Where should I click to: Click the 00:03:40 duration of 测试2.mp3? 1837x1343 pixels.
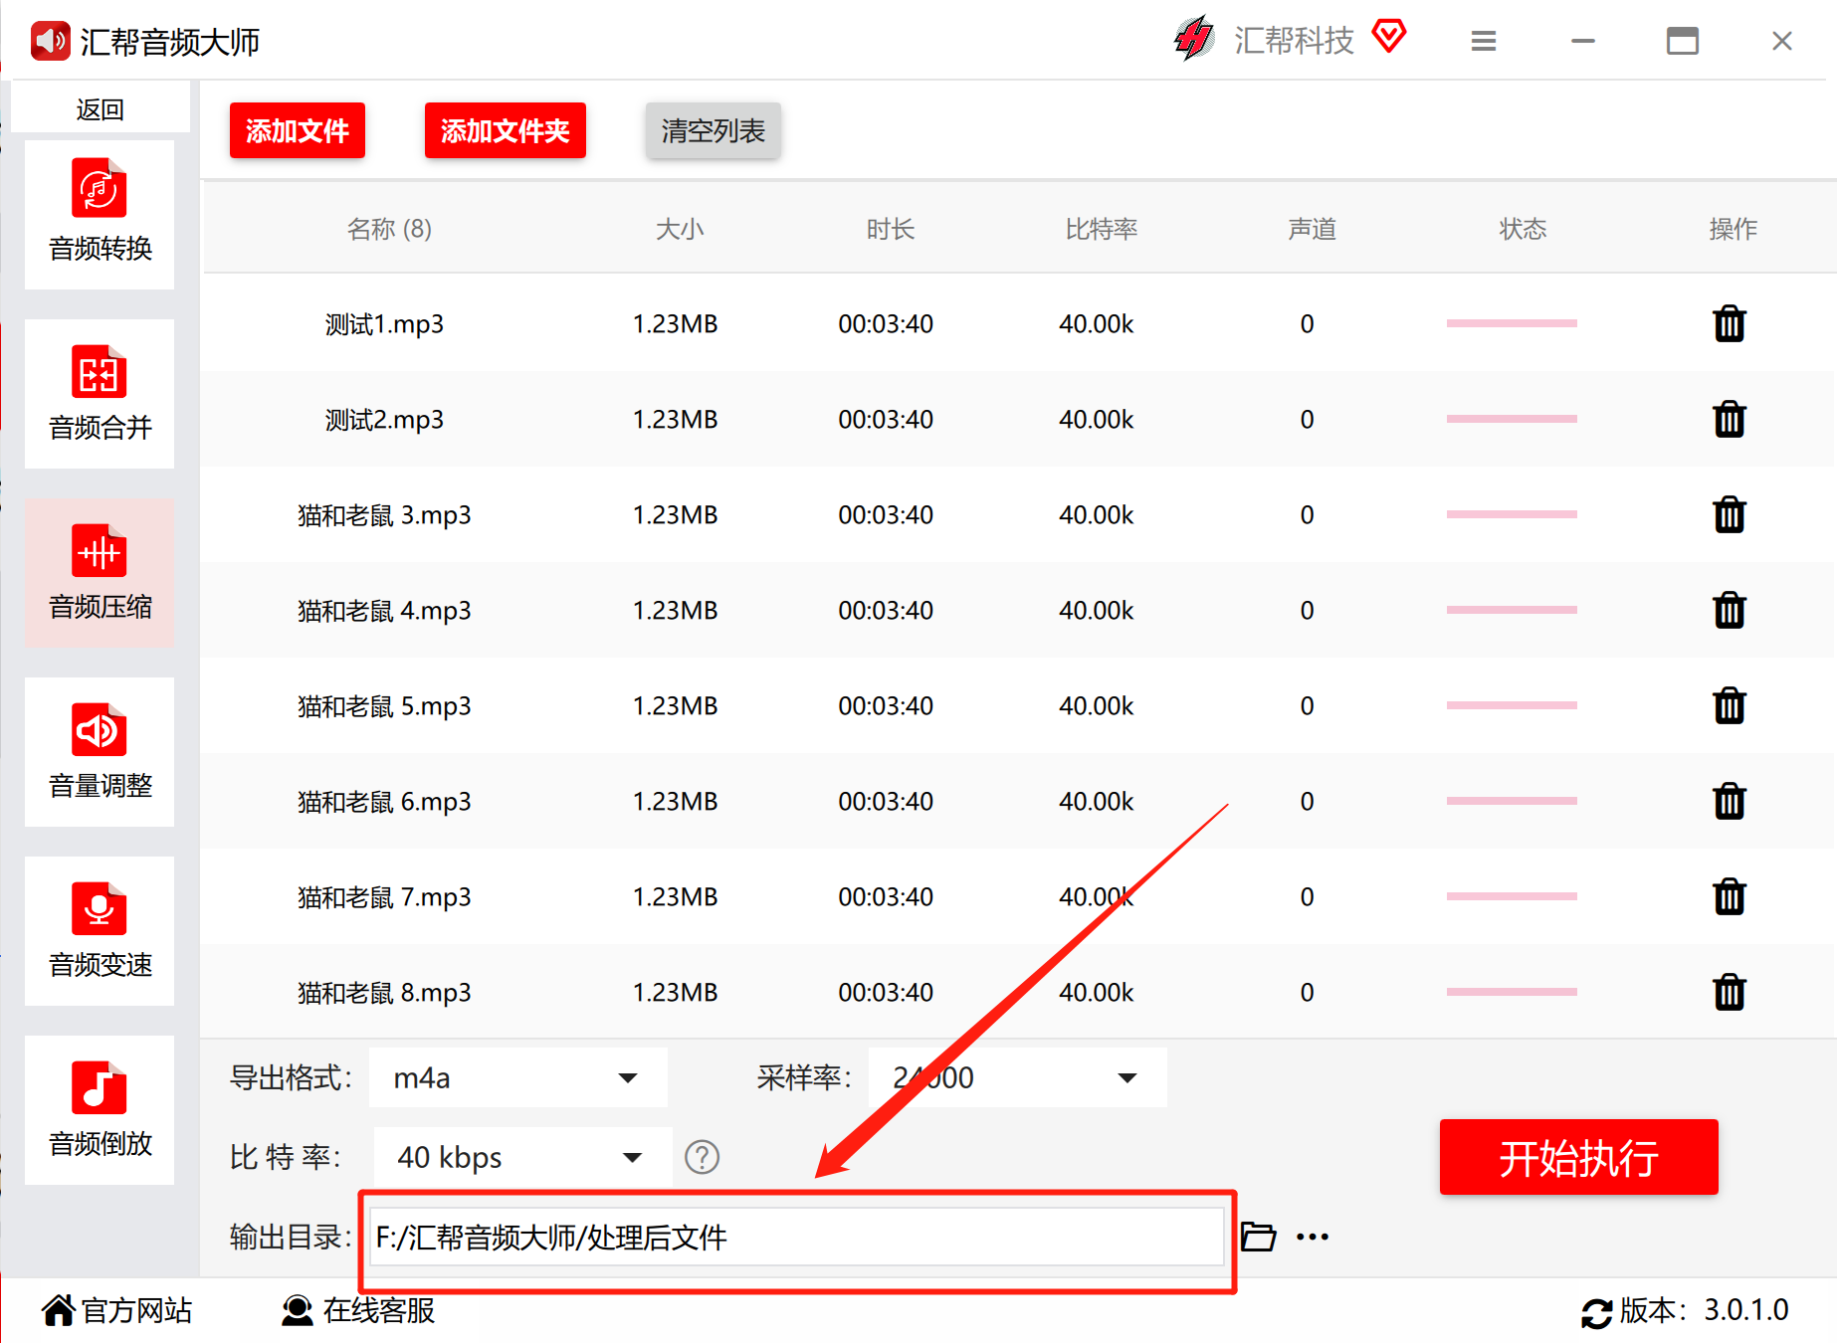pyautogui.click(x=886, y=419)
